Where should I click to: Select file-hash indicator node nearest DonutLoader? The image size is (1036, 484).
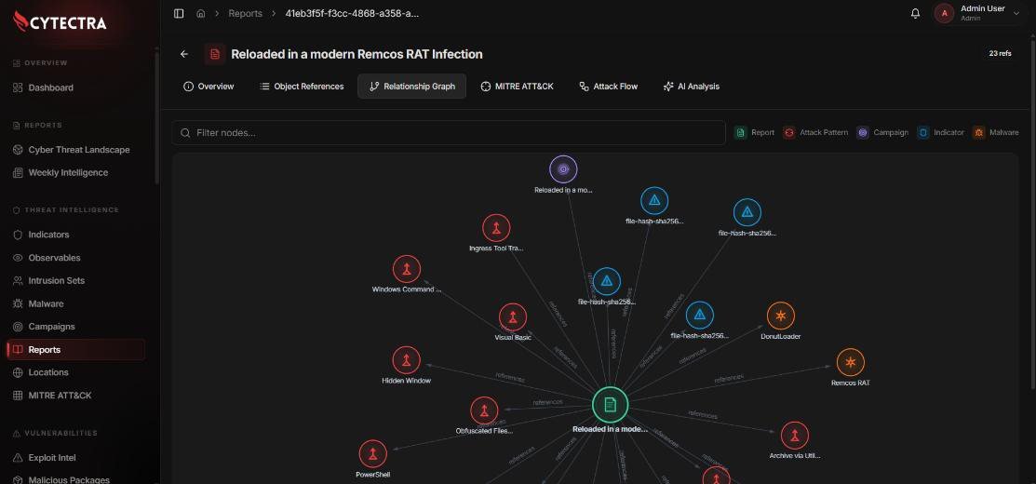tap(700, 316)
